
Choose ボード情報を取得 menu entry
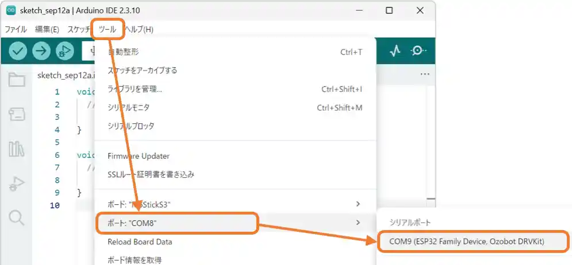click(x=235, y=260)
